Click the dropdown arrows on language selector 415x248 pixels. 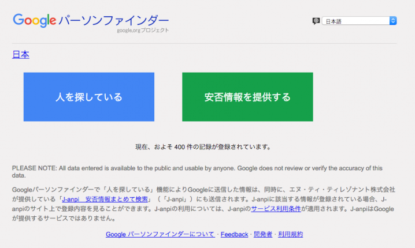(393, 21)
